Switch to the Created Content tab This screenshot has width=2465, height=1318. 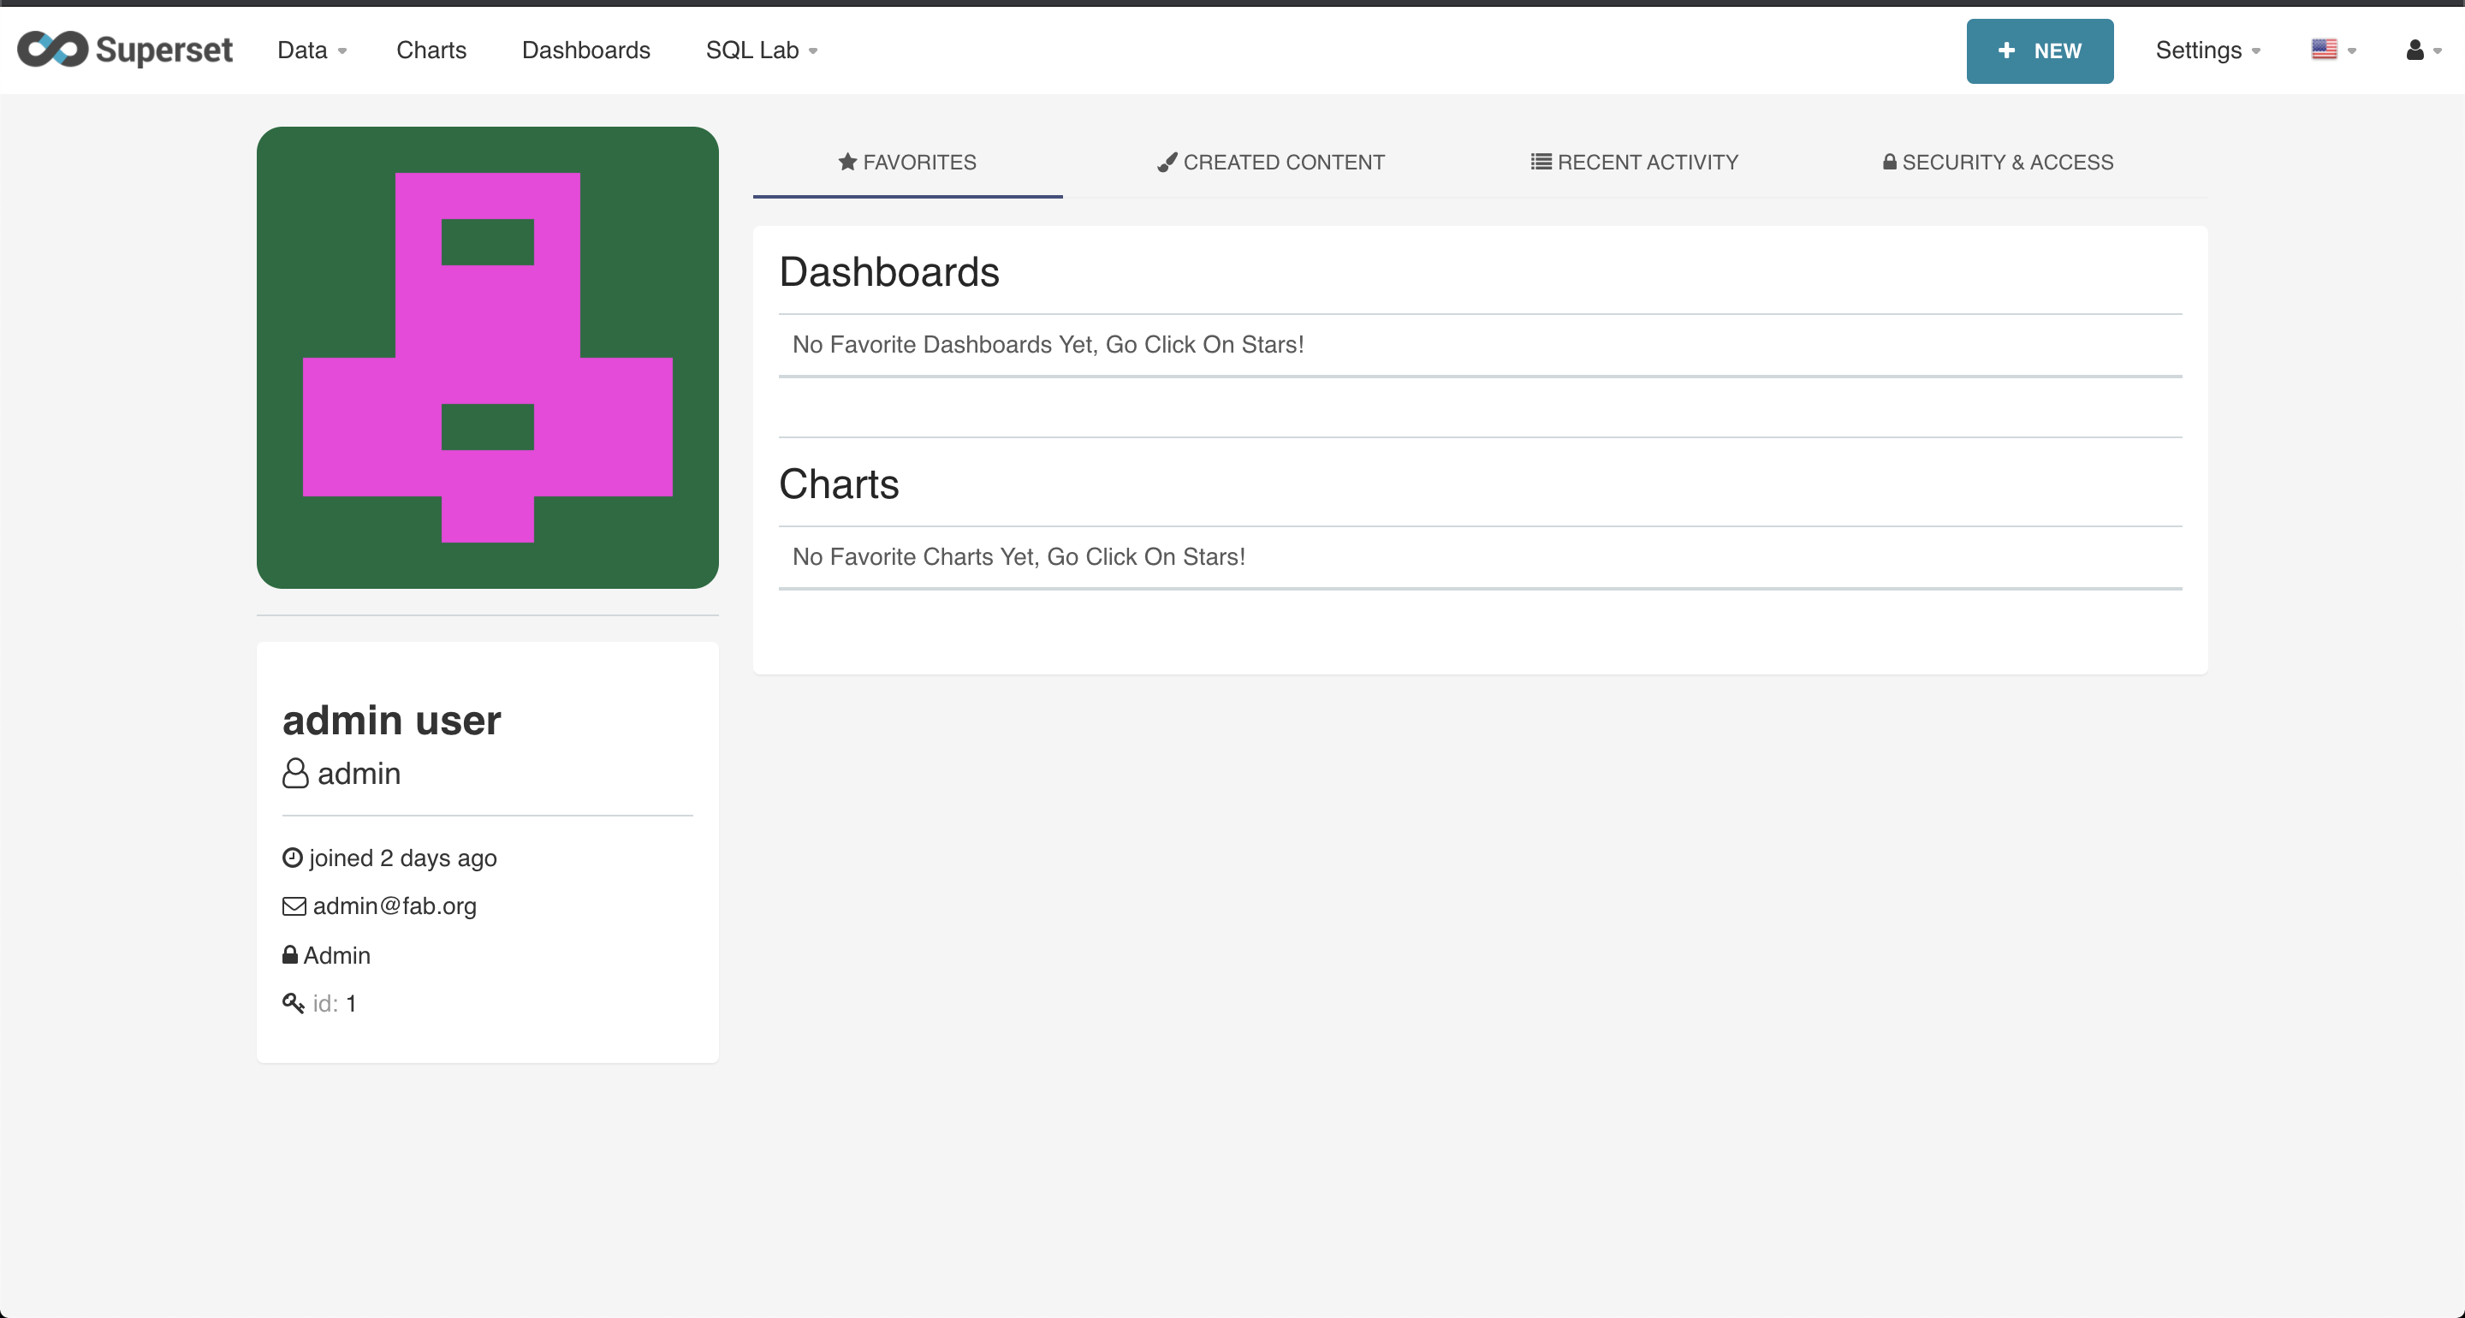pos(1271,162)
